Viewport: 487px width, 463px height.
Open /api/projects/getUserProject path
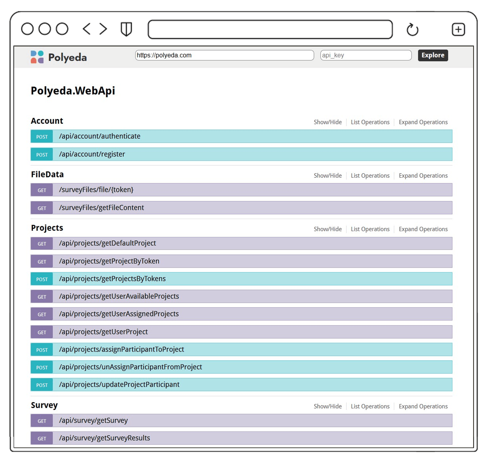[x=103, y=332]
